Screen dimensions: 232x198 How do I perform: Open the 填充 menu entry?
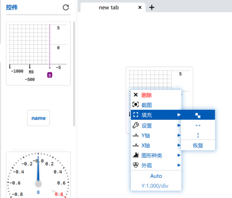point(156,115)
